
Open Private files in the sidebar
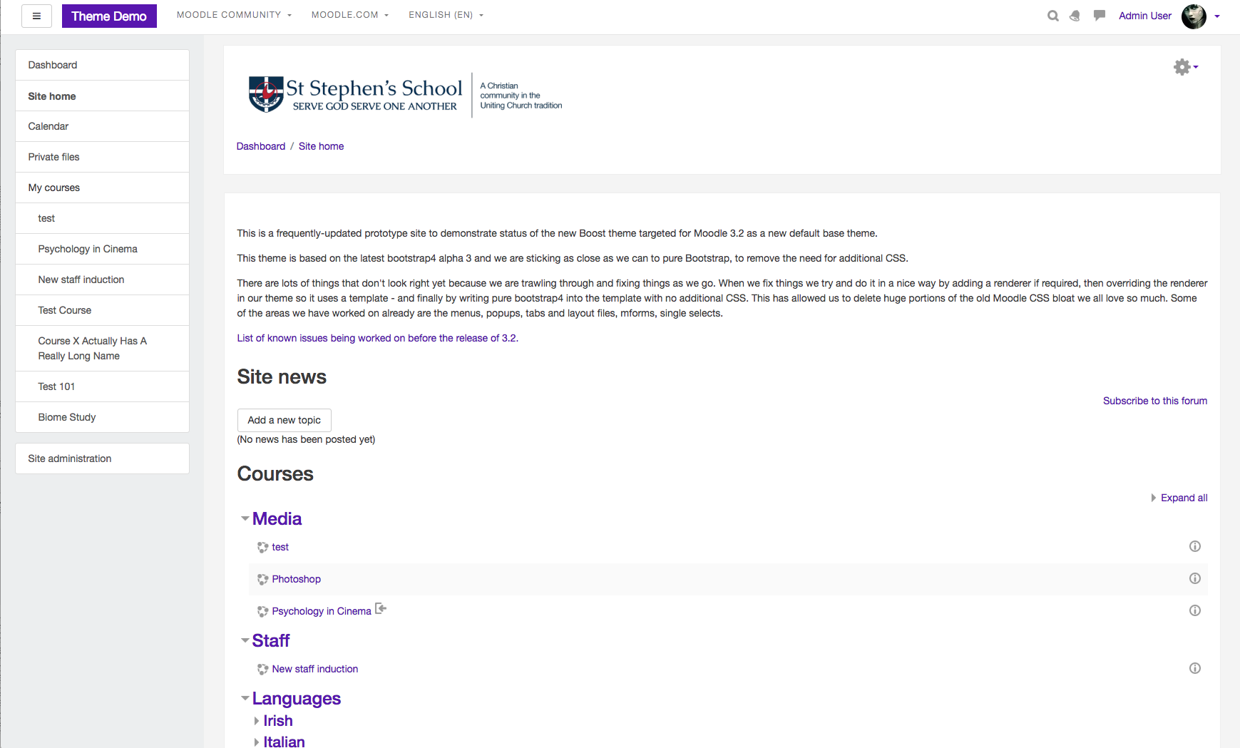tap(102, 157)
